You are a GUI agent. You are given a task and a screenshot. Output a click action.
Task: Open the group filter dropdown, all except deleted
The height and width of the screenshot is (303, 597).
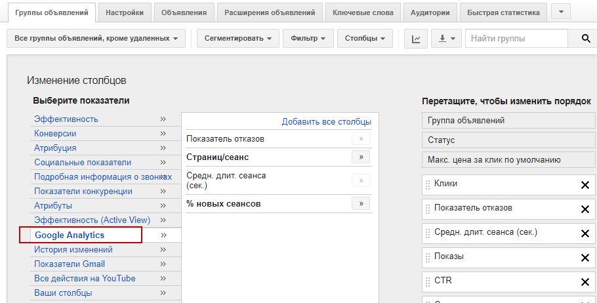(96, 39)
